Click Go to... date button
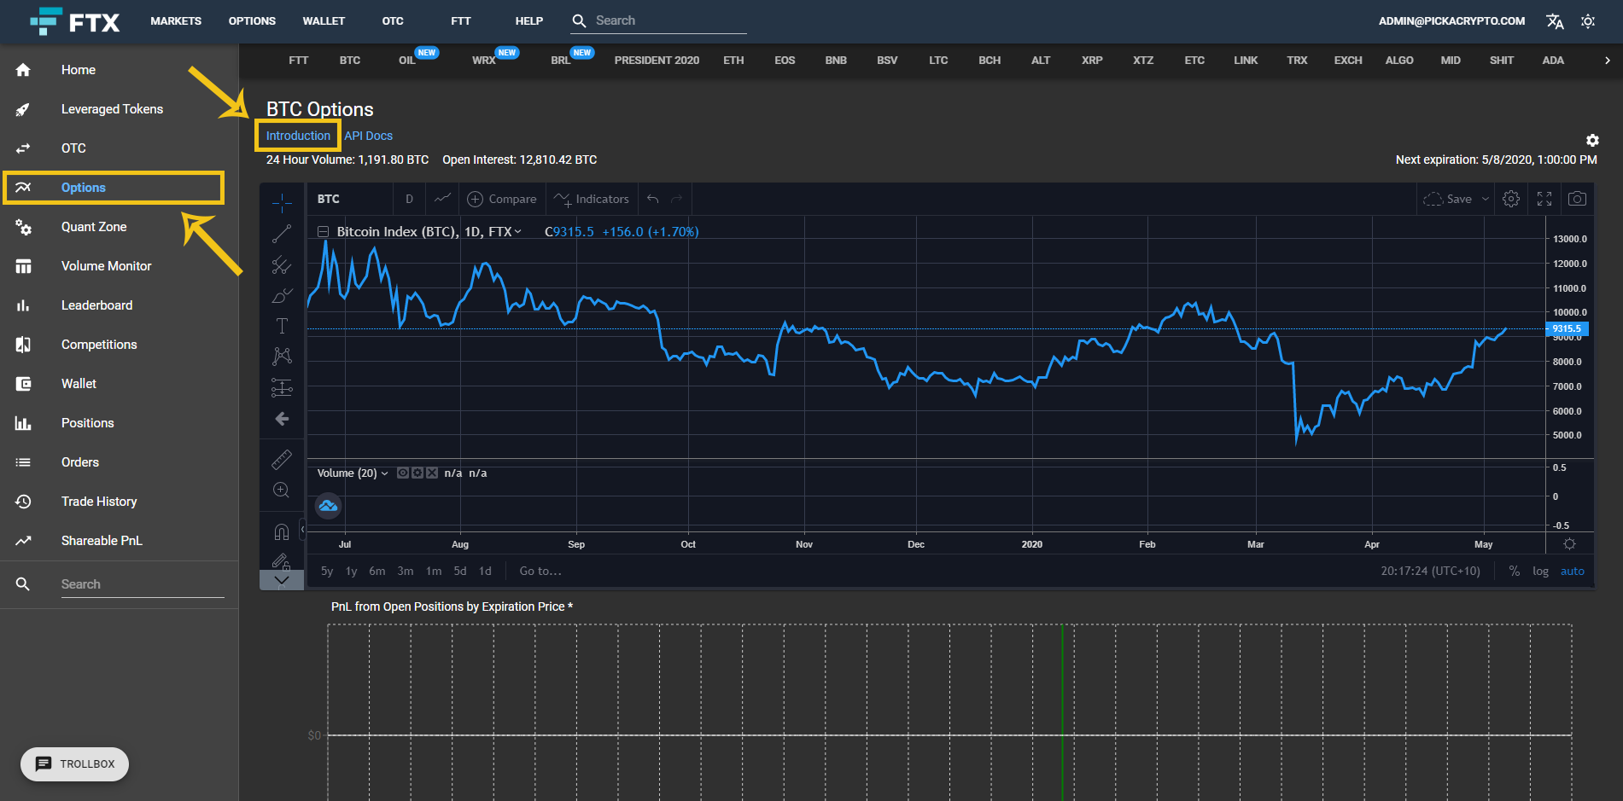1623x801 pixels. pos(540,572)
